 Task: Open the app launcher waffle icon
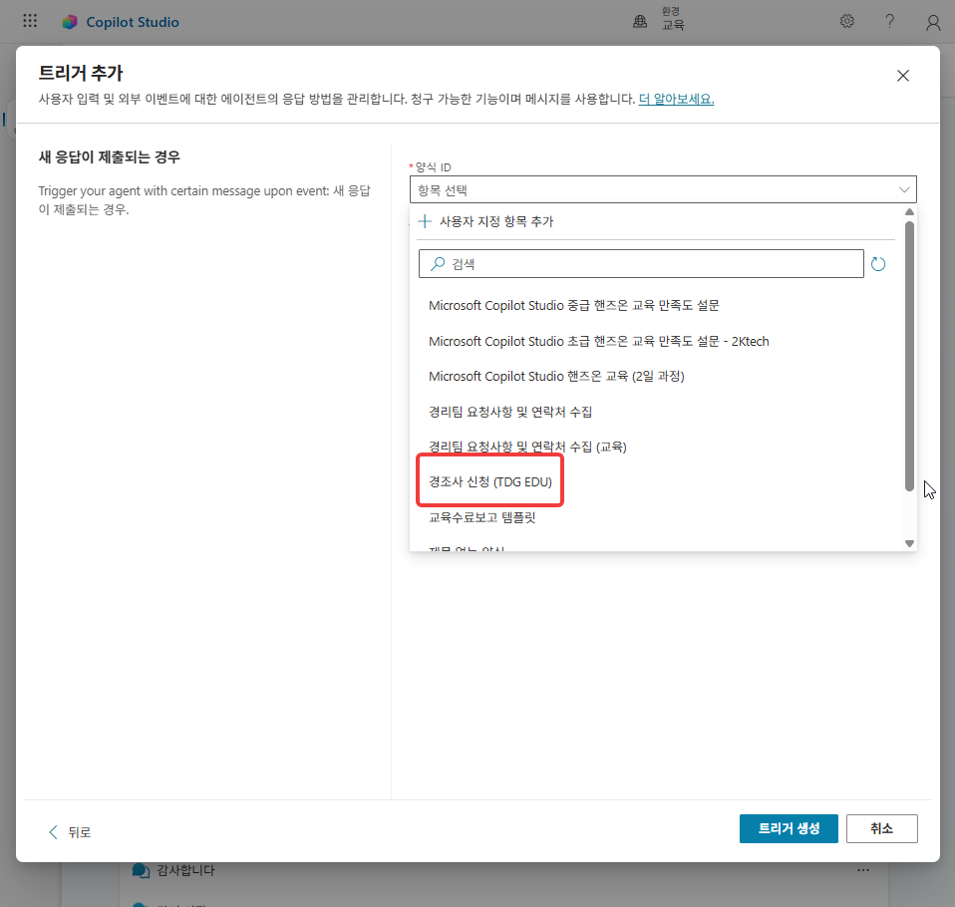point(30,21)
